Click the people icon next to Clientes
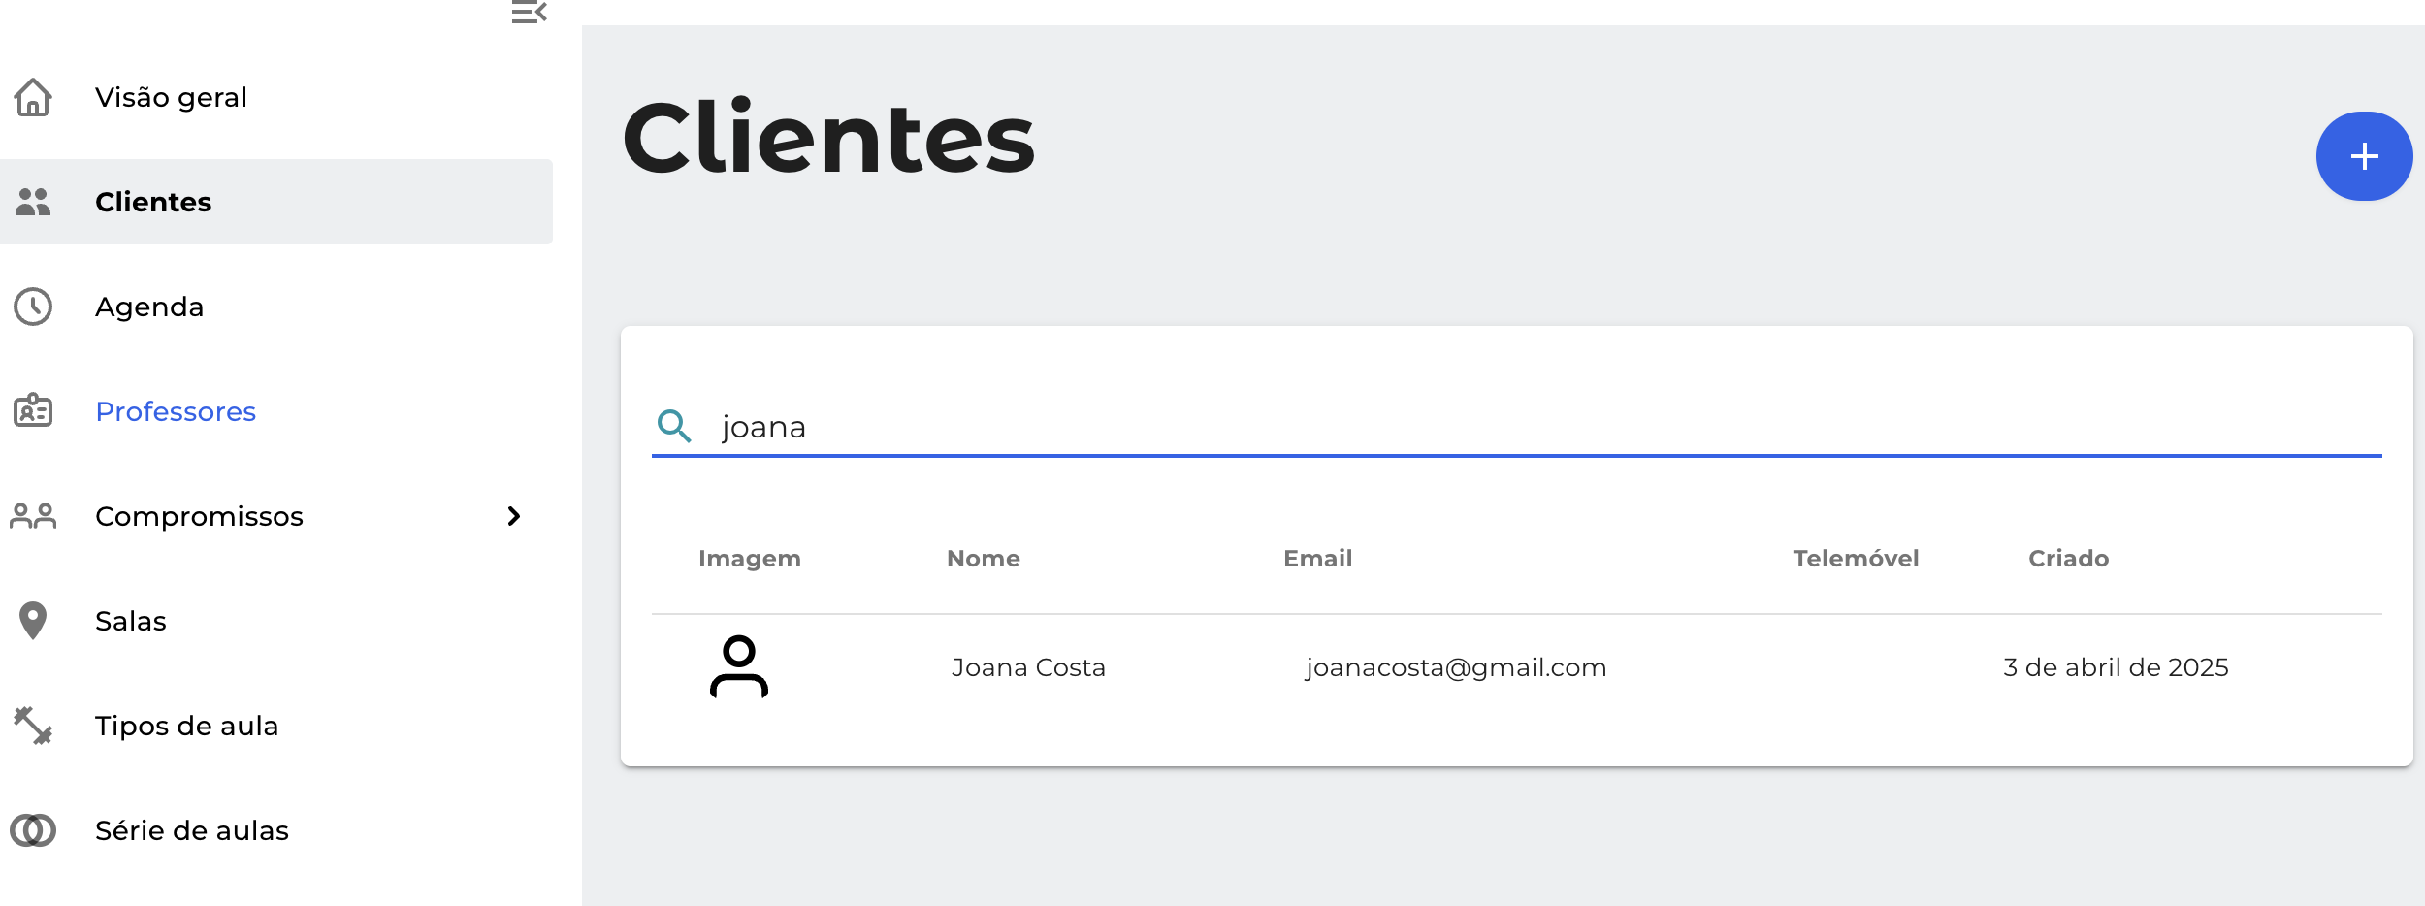The width and height of the screenshot is (2425, 906). click(x=33, y=202)
